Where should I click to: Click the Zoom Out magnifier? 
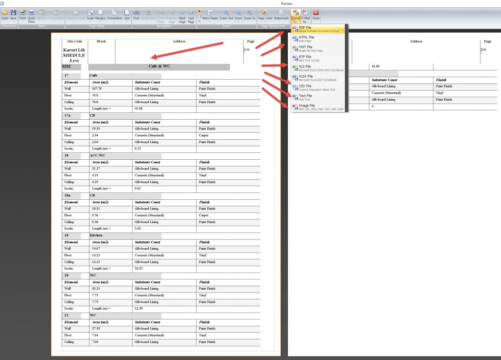[x=226, y=15]
